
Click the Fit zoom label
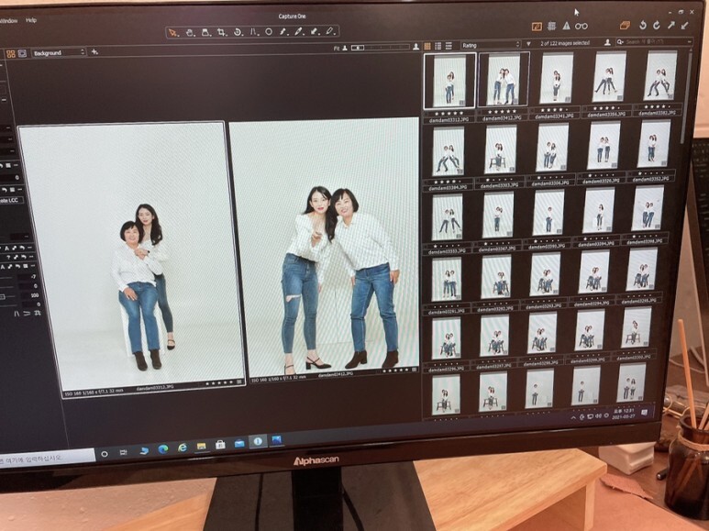click(337, 48)
